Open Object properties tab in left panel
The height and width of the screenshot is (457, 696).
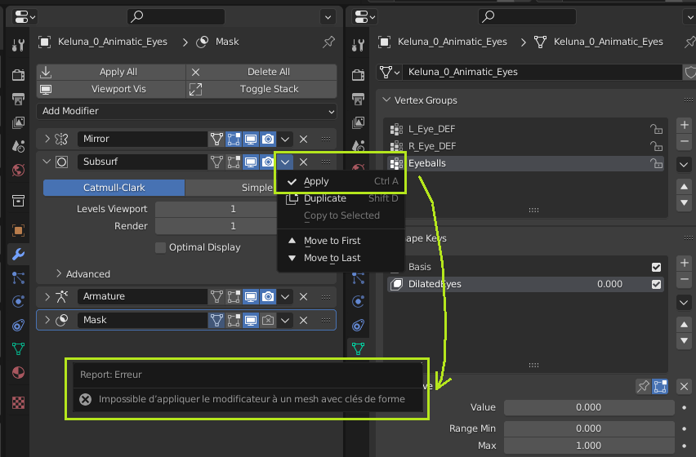[x=18, y=230]
